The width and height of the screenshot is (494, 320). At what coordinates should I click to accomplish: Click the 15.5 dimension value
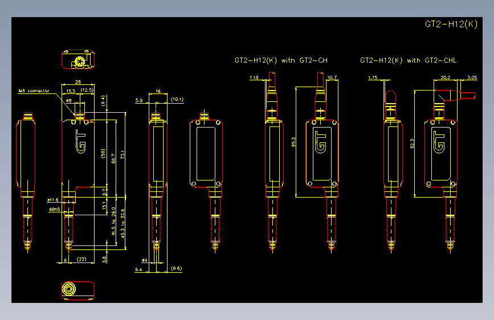[71, 91]
